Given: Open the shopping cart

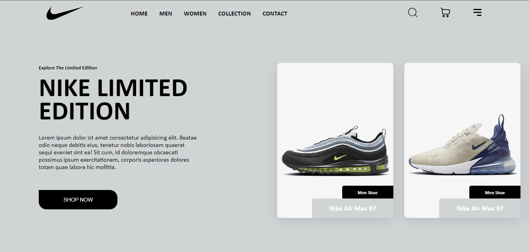Looking at the screenshot, I should [445, 13].
